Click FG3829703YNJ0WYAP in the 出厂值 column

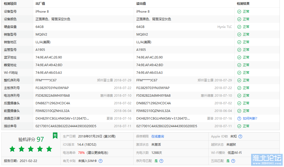52,88
